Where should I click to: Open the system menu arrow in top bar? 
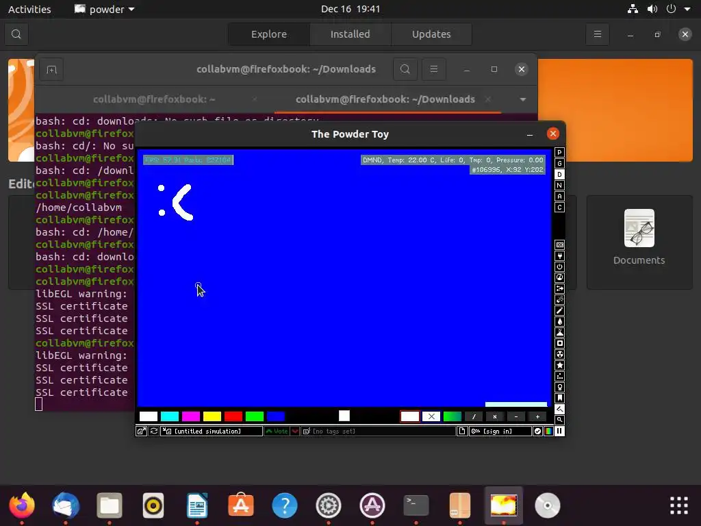(687, 9)
